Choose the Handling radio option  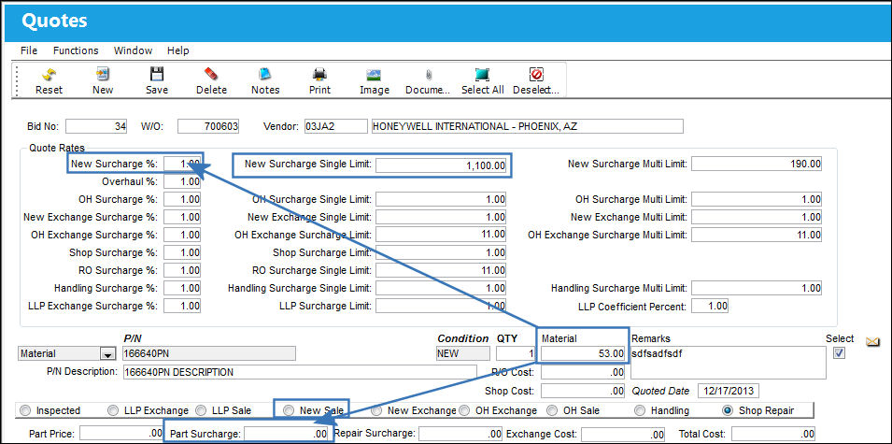tap(640, 410)
